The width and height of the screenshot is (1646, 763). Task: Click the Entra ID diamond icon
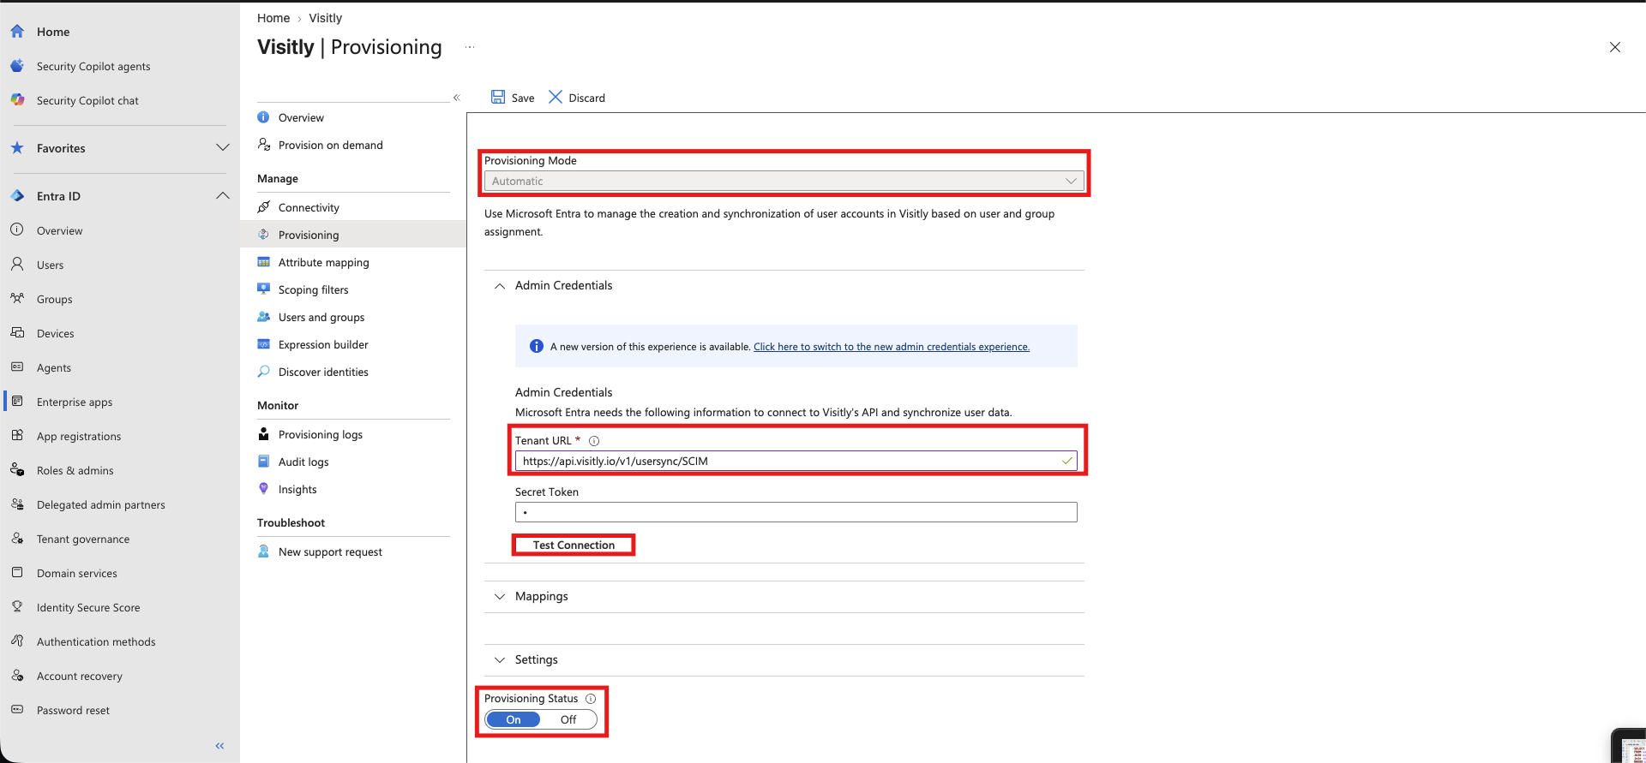pyautogui.click(x=17, y=196)
